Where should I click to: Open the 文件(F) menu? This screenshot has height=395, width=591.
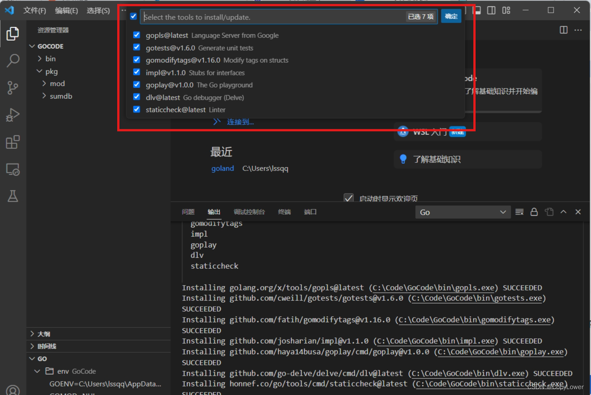(x=35, y=10)
